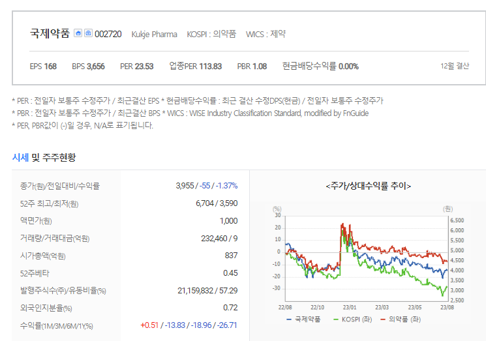Click the 액면가(원) row label
This screenshot has width=486, height=341.
coord(36,221)
